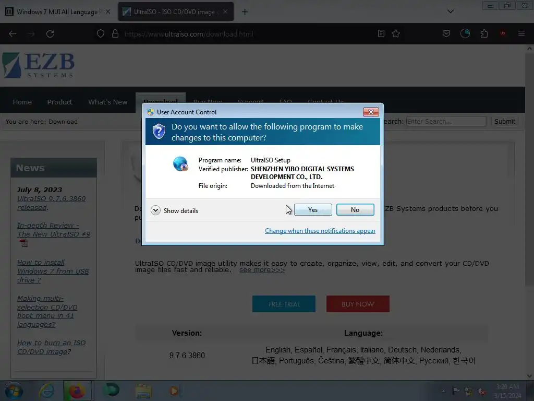Click the network tray icon

[x=469, y=391]
